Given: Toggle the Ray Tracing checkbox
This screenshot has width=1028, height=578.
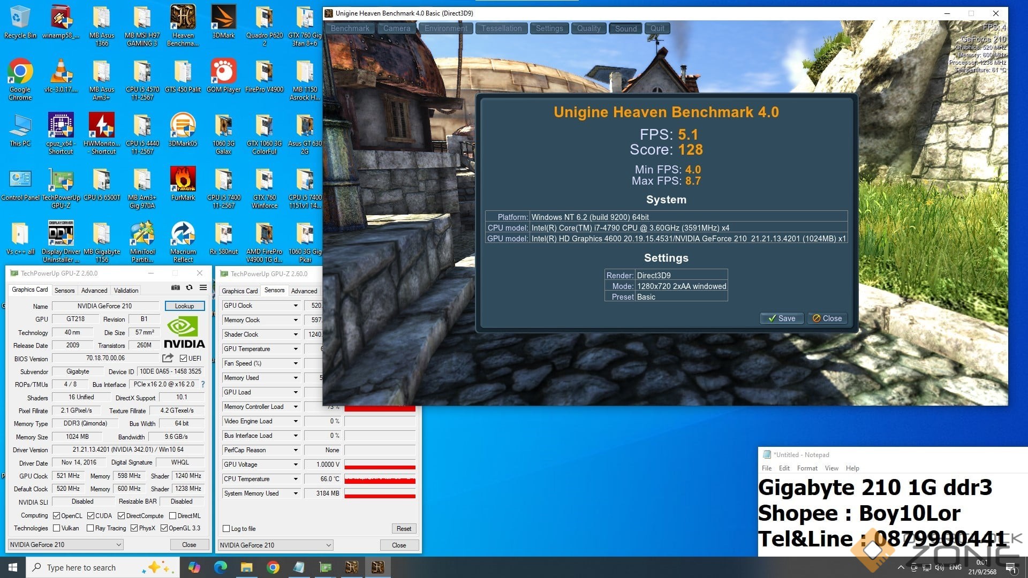Looking at the screenshot, I should coord(90,528).
